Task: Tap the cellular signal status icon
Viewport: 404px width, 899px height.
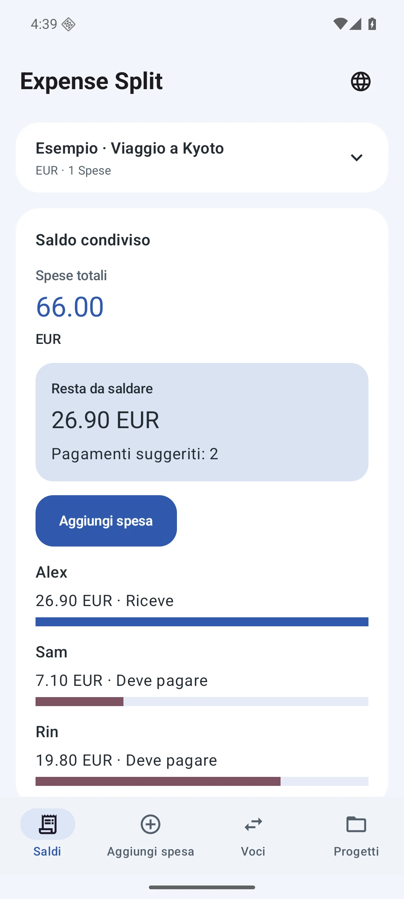Action: click(x=355, y=24)
